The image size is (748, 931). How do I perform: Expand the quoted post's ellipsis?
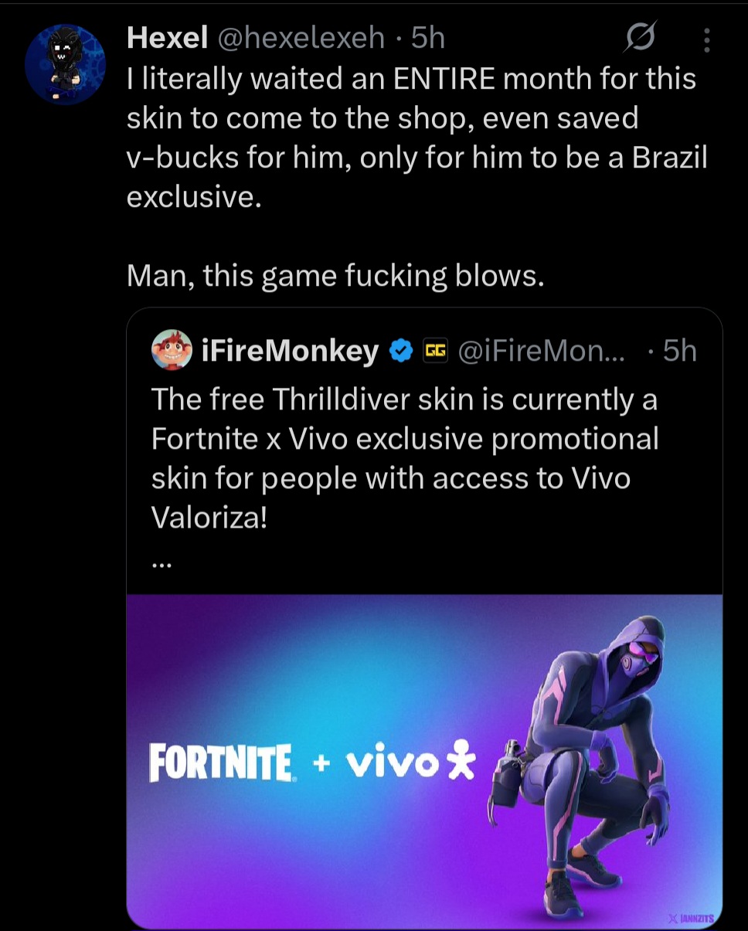pos(161,563)
